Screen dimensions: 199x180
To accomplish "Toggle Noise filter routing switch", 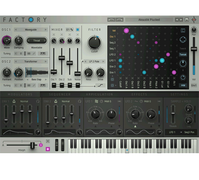I will 77,85.
